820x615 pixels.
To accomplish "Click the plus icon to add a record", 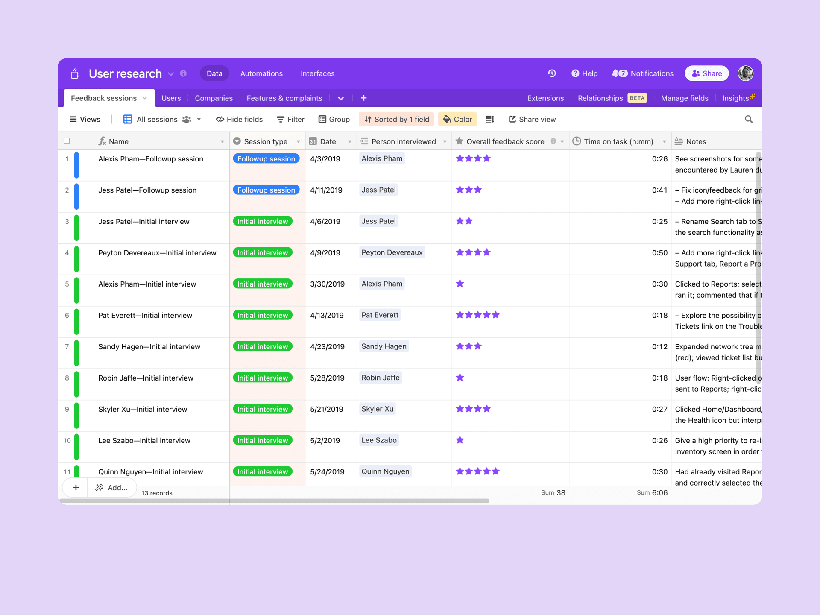I will click(76, 487).
